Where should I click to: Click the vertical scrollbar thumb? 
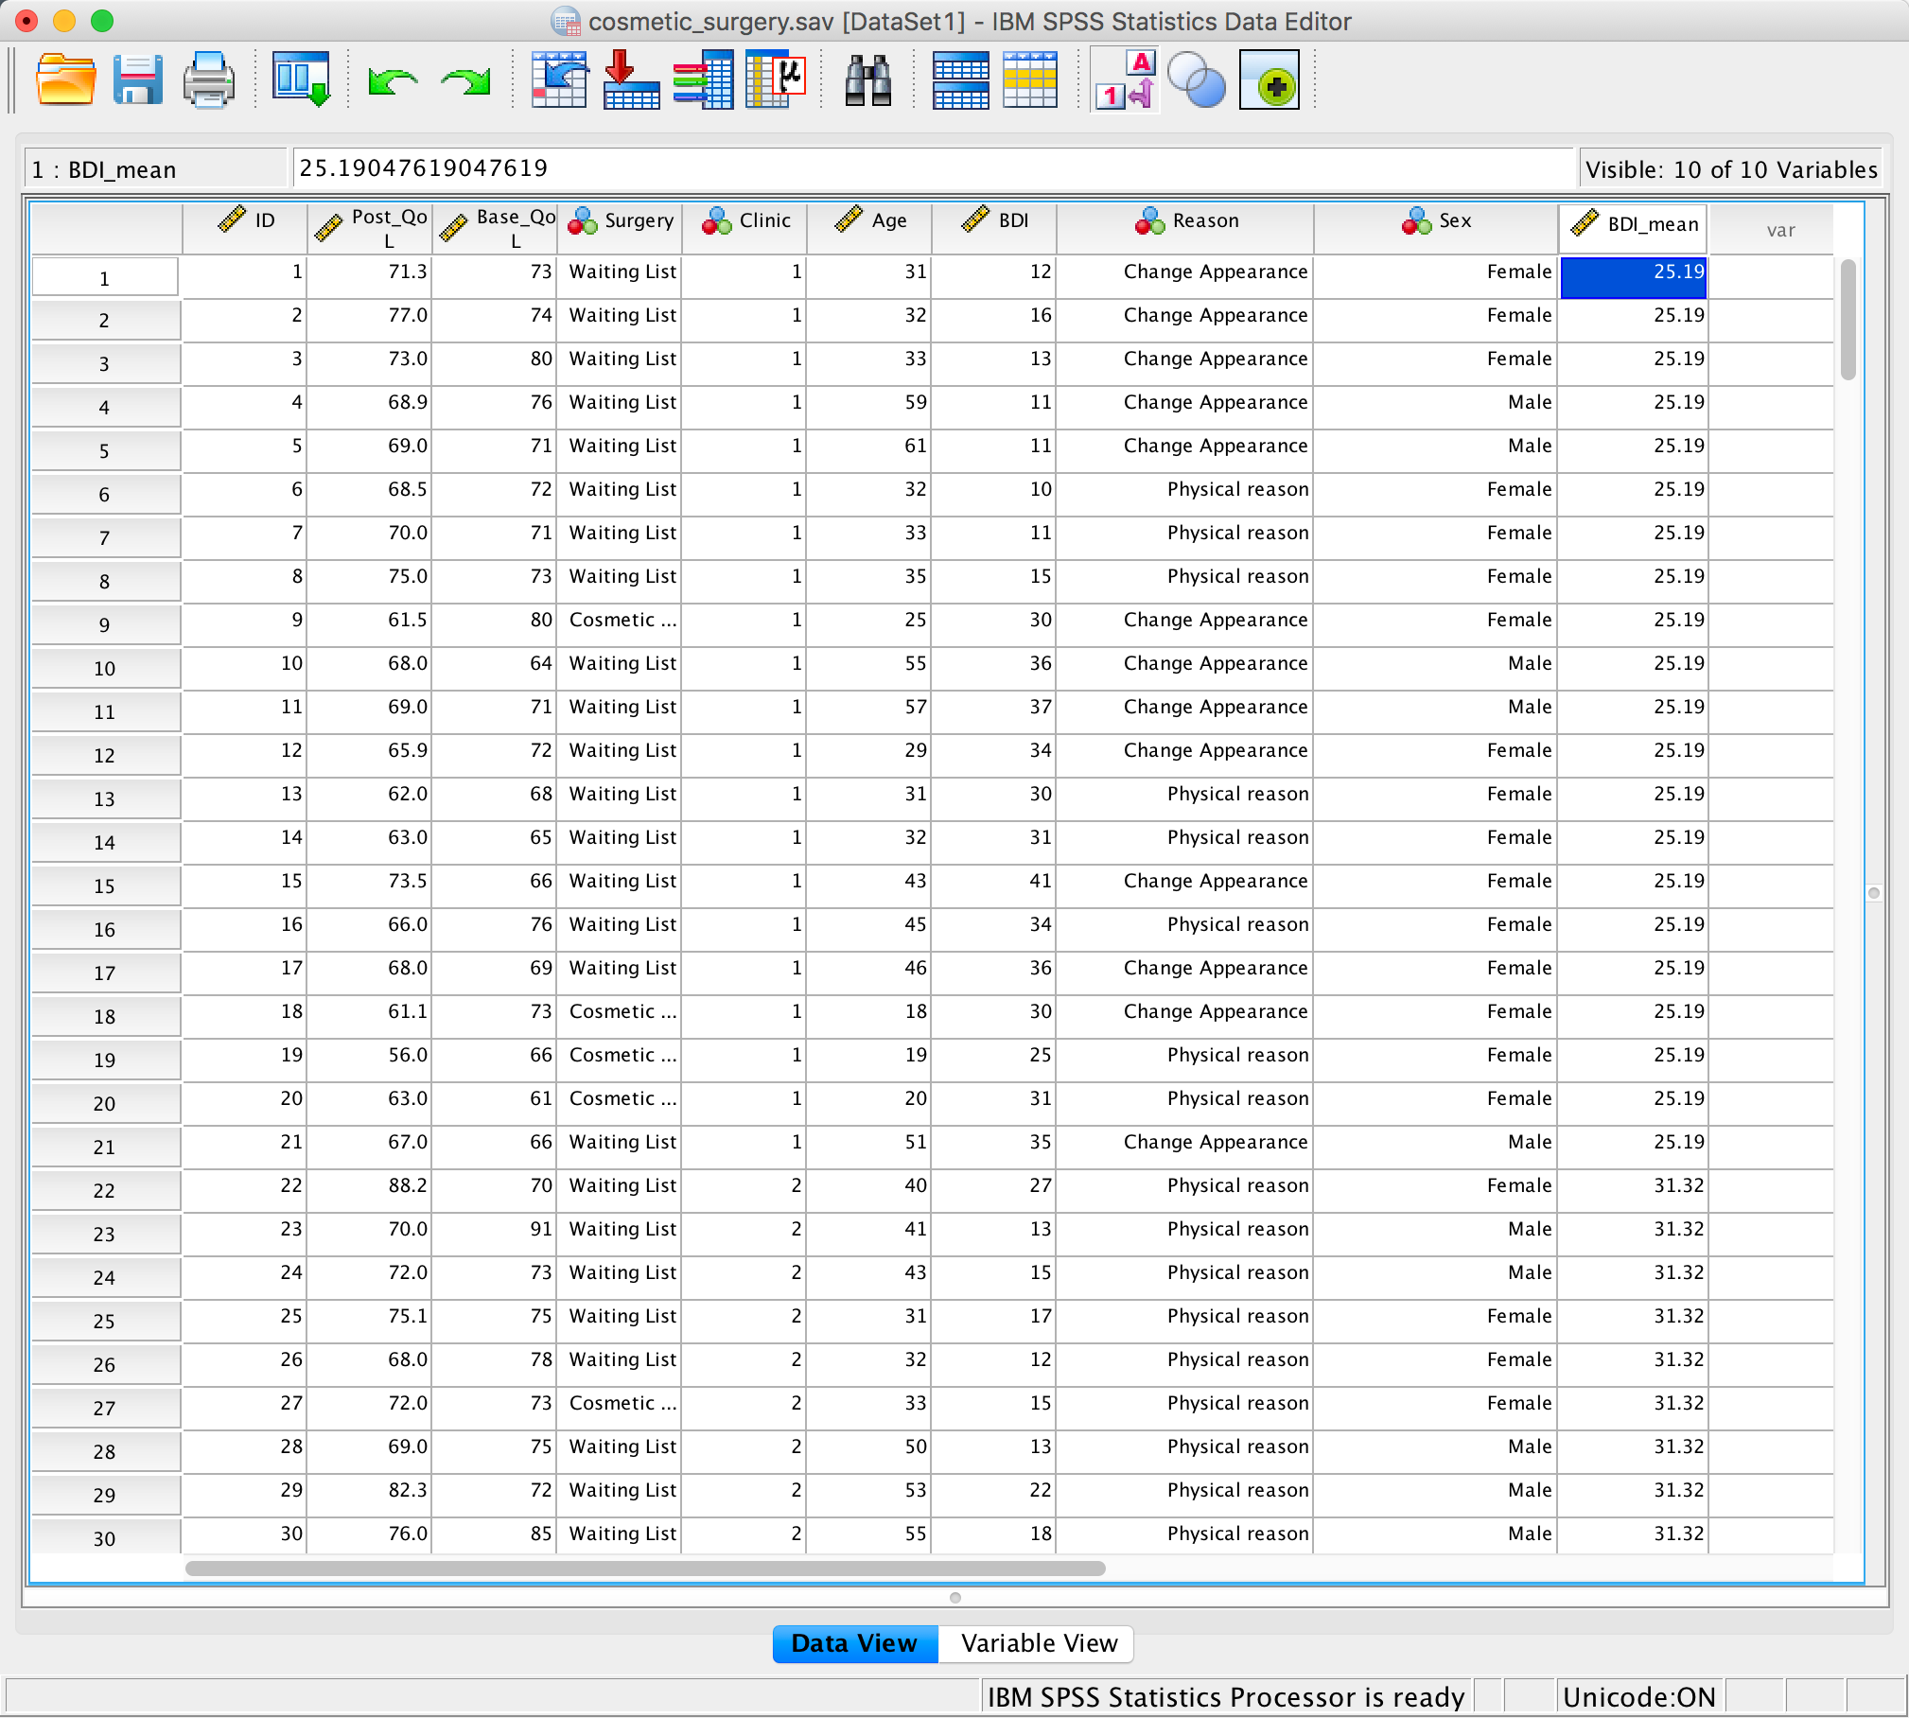1848,320
